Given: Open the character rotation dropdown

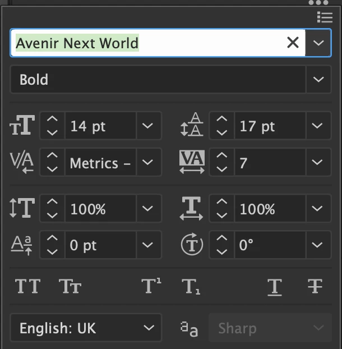Looking at the screenshot, I should [x=317, y=245].
